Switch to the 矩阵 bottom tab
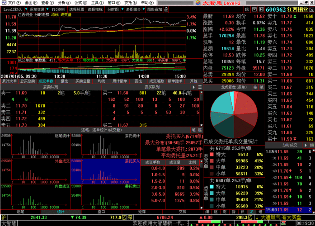315x226 pixels. [x=142, y=212]
